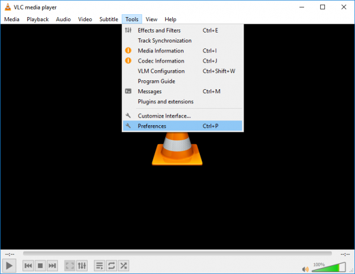Viewport: 355px width, 274px height.
Task: Select Effects and Filters menu entry
Action: (182, 30)
